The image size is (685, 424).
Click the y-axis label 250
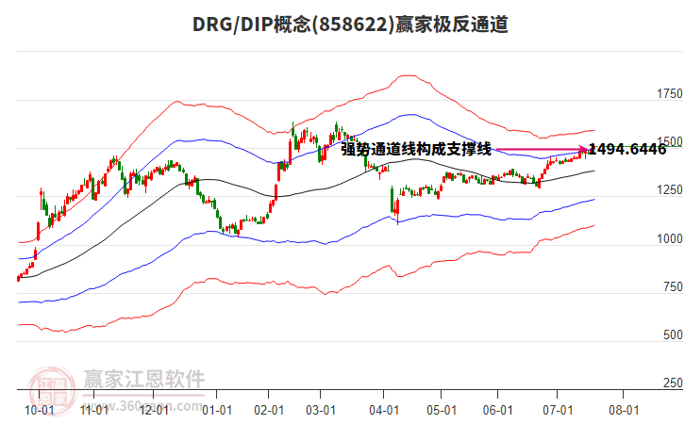coord(673,383)
